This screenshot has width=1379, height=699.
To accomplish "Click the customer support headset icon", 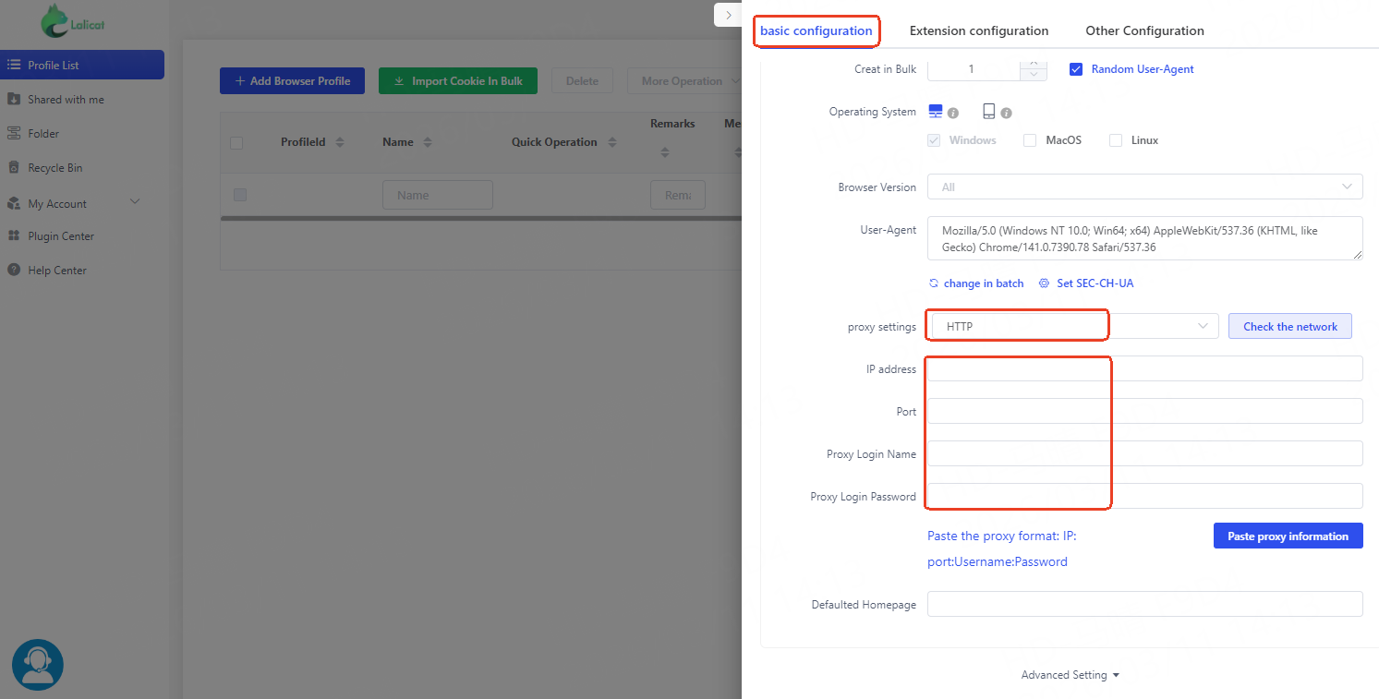I will pyautogui.click(x=38, y=665).
